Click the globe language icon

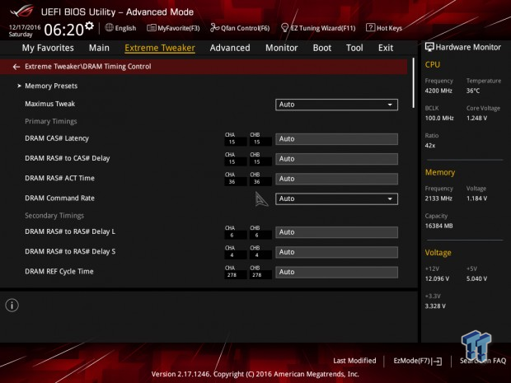point(109,28)
